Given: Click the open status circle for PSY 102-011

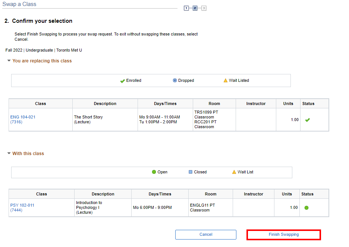Looking at the screenshot, I should tap(306, 208).
